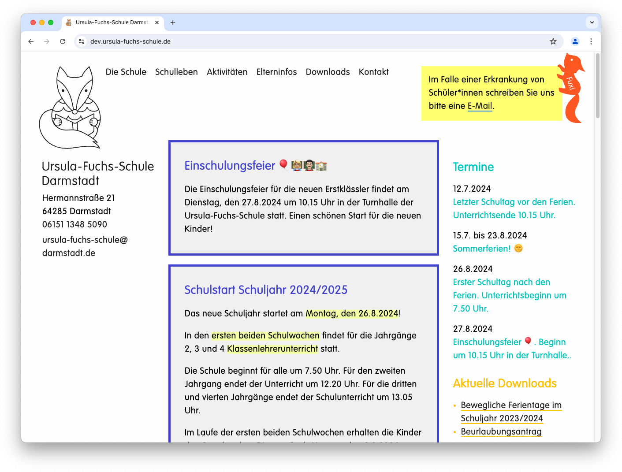This screenshot has height=472, width=622.
Task: Click highlighted text 'Klassenlehrerunterricht'
Action: pyautogui.click(x=272, y=349)
